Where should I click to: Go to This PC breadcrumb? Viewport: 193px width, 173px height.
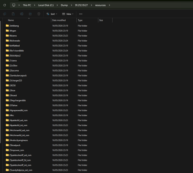click(27, 5)
